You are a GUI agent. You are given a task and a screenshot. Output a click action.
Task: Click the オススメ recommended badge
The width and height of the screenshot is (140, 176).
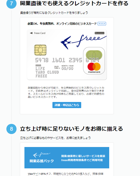pos(102,24)
